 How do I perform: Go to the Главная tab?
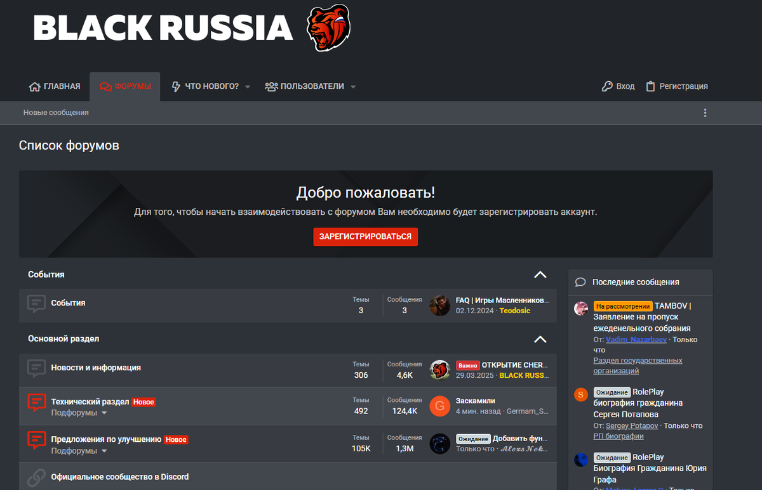[x=55, y=86]
